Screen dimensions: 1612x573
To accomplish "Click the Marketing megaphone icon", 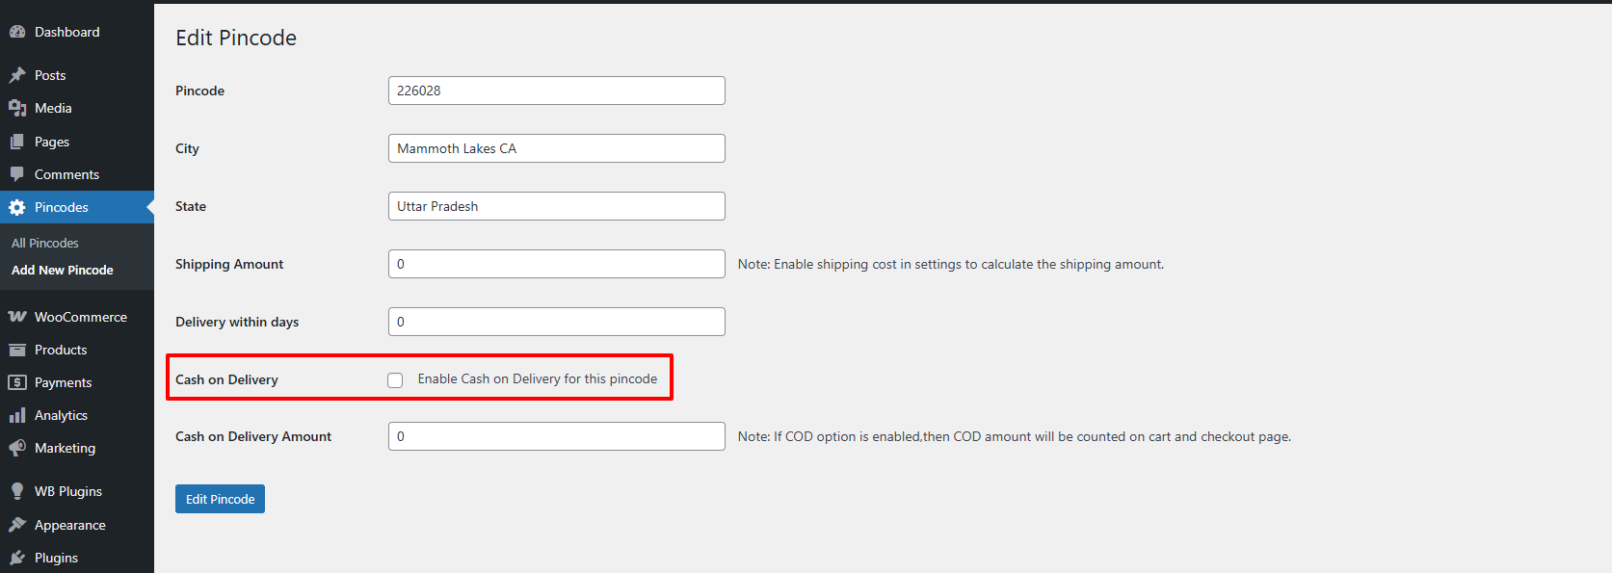I will click(x=17, y=448).
